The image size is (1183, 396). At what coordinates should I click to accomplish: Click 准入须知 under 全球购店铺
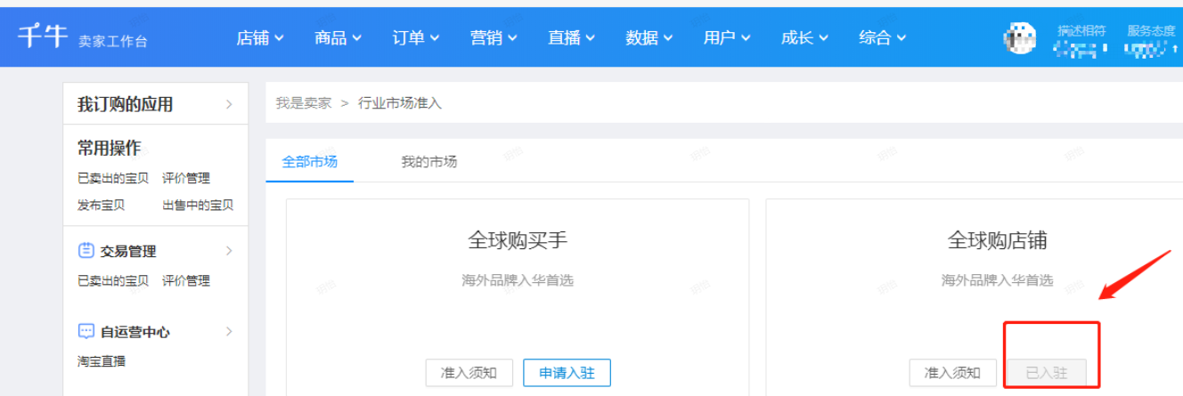pos(952,373)
